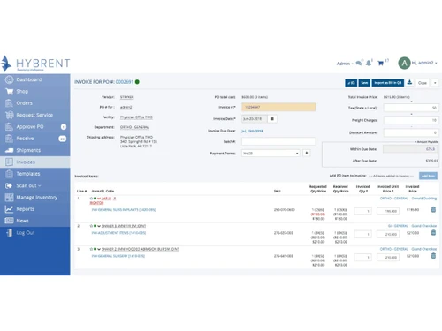Open the Hi, admin2 user dropdown
The image size is (442, 331).
(424, 63)
